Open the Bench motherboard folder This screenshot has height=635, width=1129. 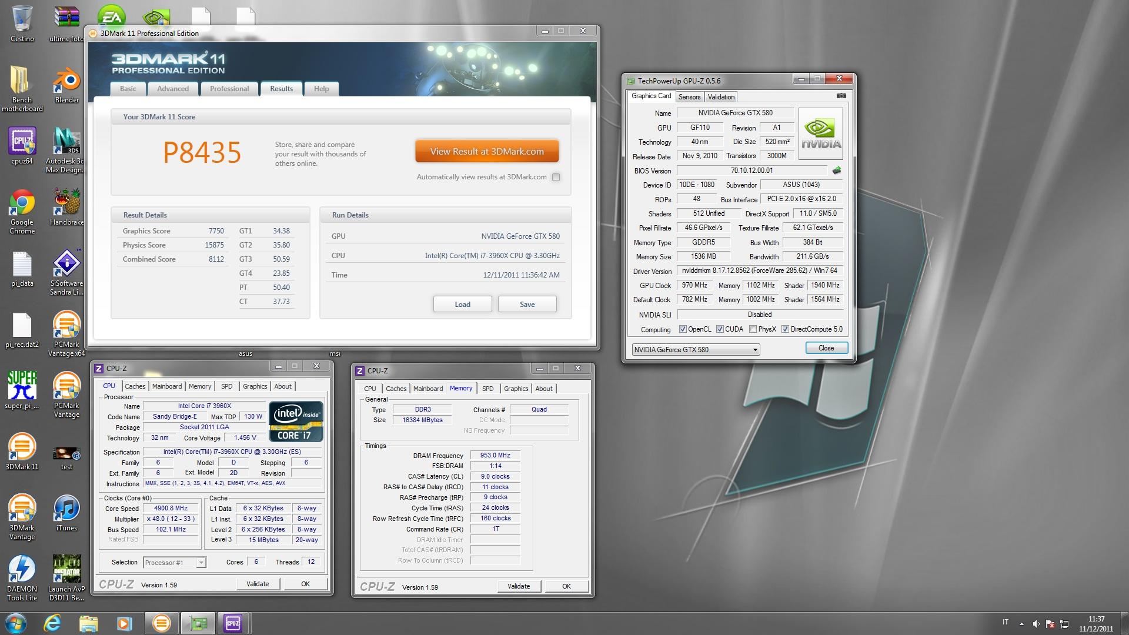(22, 88)
